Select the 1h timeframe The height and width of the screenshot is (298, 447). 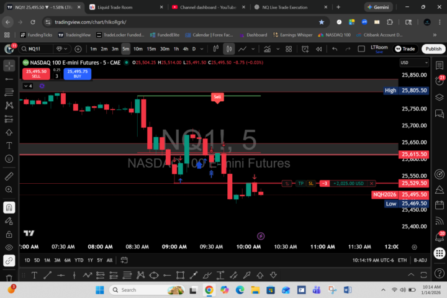click(x=176, y=49)
